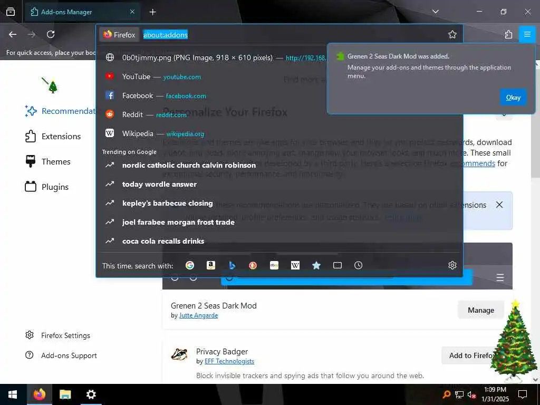Select 'coca cola recalls drinks' trending search
The width and height of the screenshot is (540, 405).
pyautogui.click(x=279, y=240)
